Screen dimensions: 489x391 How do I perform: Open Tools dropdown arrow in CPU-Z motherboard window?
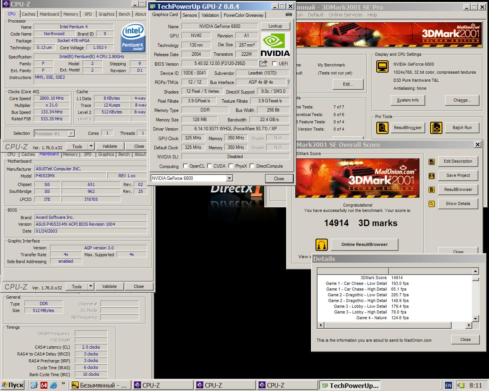(x=91, y=286)
